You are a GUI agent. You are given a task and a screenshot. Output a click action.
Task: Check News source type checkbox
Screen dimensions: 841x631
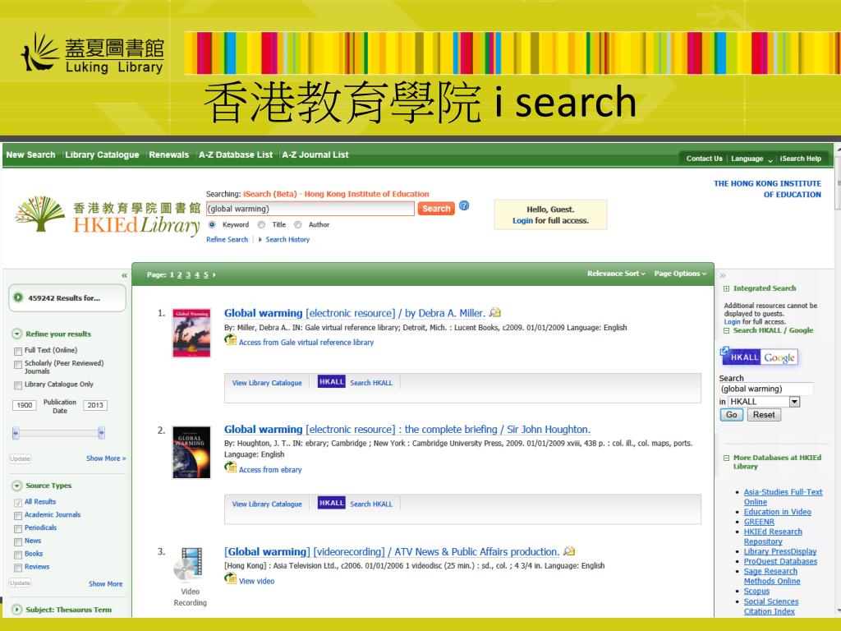pos(18,542)
